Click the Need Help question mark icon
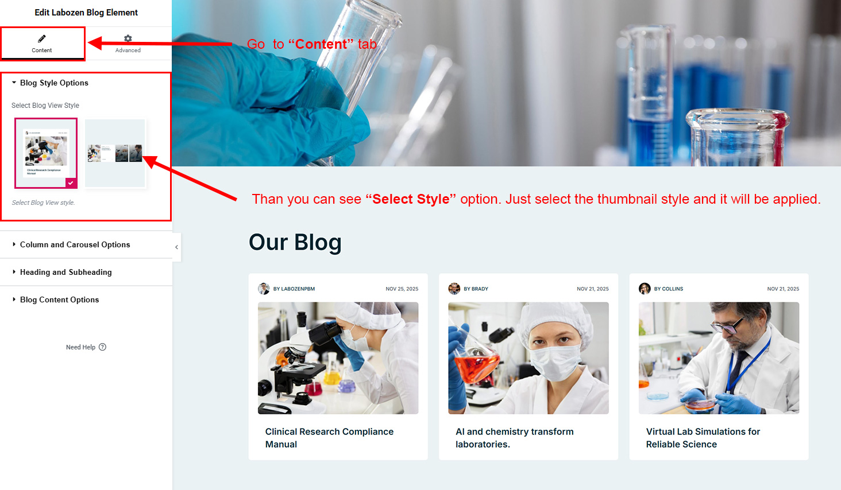Viewport: 841px width, 490px height. 102,347
